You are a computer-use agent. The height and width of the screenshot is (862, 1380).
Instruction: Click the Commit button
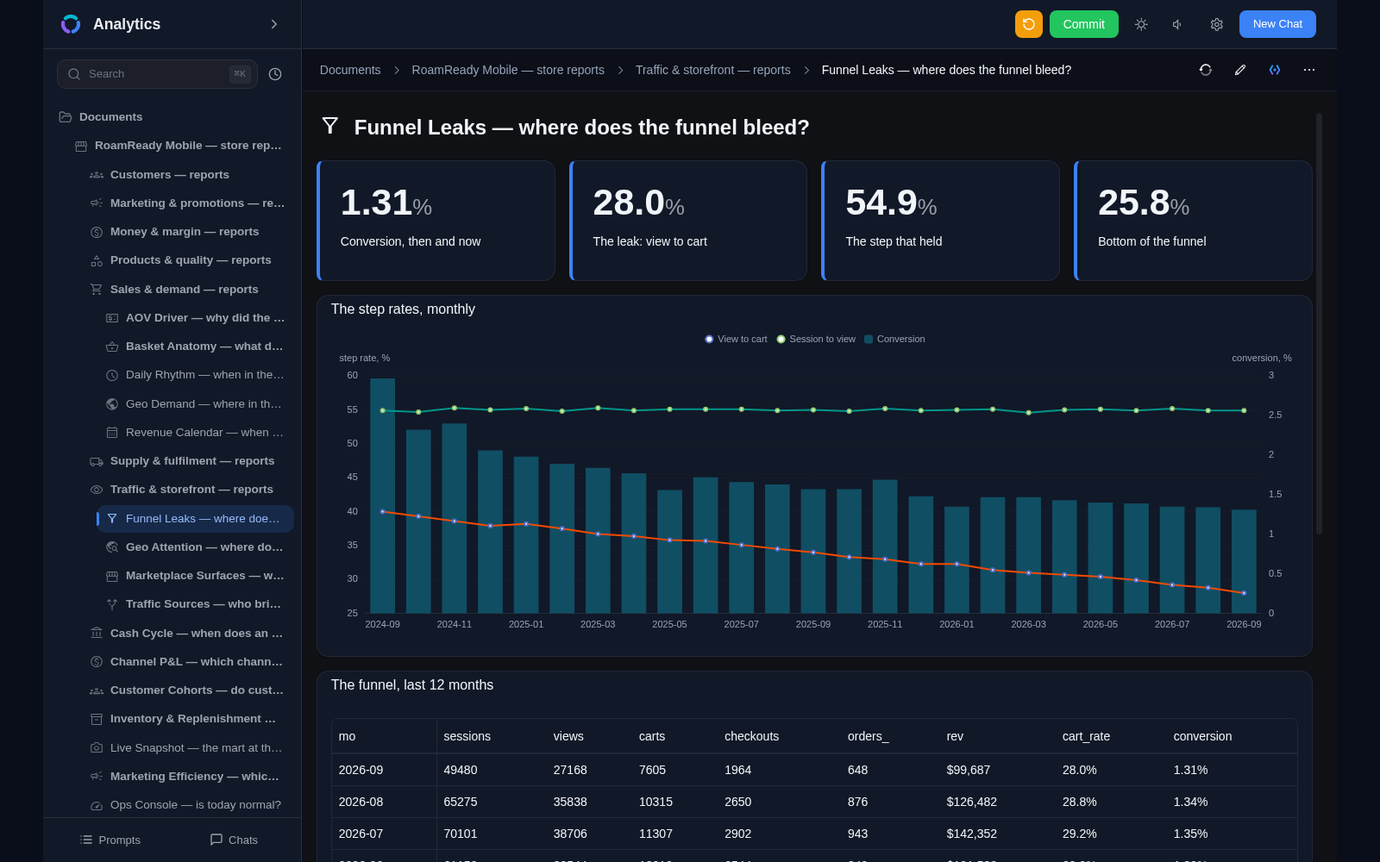pos(1083,24)
